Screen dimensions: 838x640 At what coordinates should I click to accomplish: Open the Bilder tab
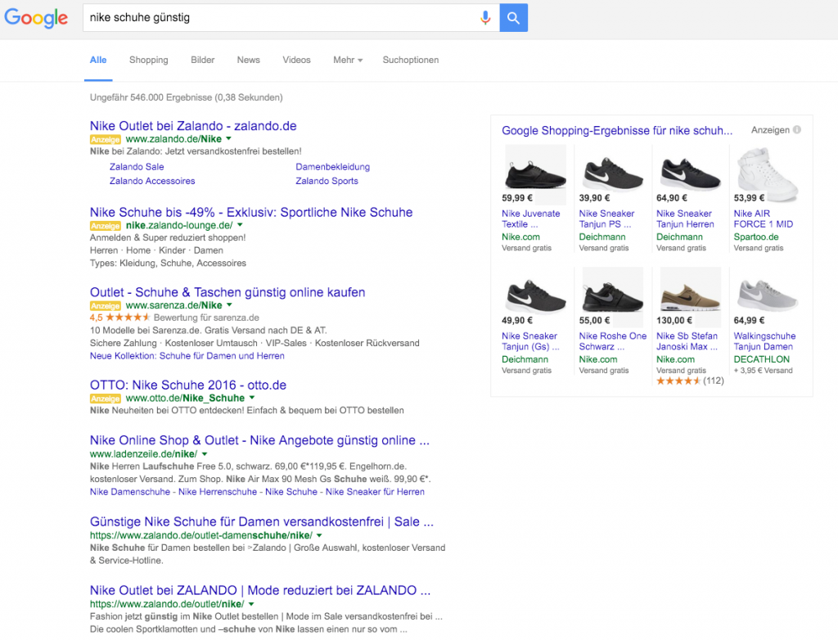pos(203,60)
